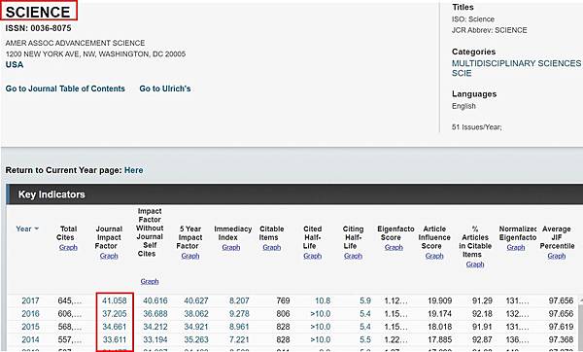Select the SCIENCE journal title
The height and width of the screenshot is (352, 583).
38,12
